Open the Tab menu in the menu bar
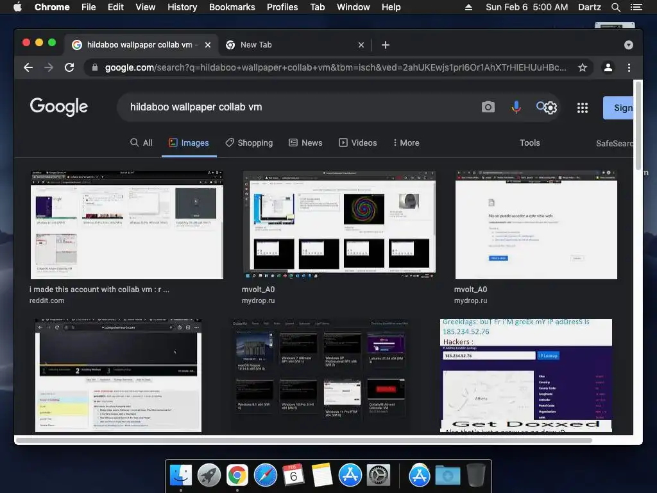Viewport: 657px width, 493px height. click(317, 7)
